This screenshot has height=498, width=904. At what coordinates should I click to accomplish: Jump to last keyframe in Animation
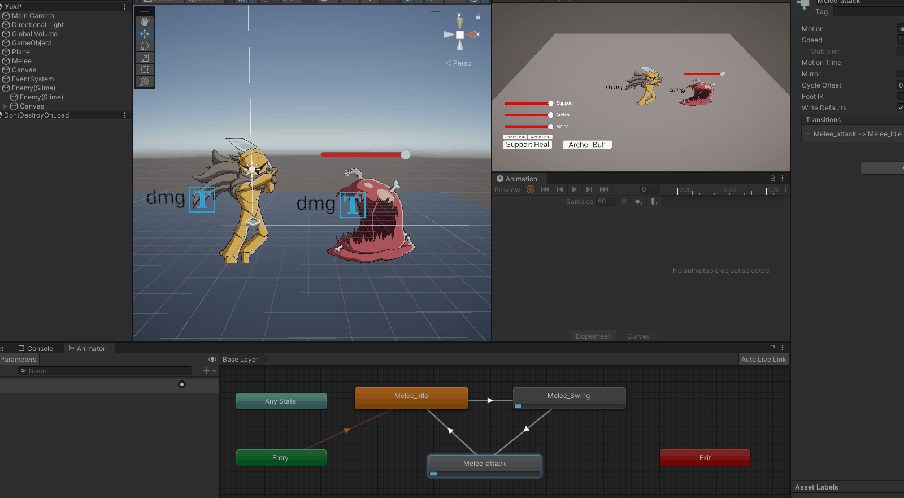coord(604,189)
